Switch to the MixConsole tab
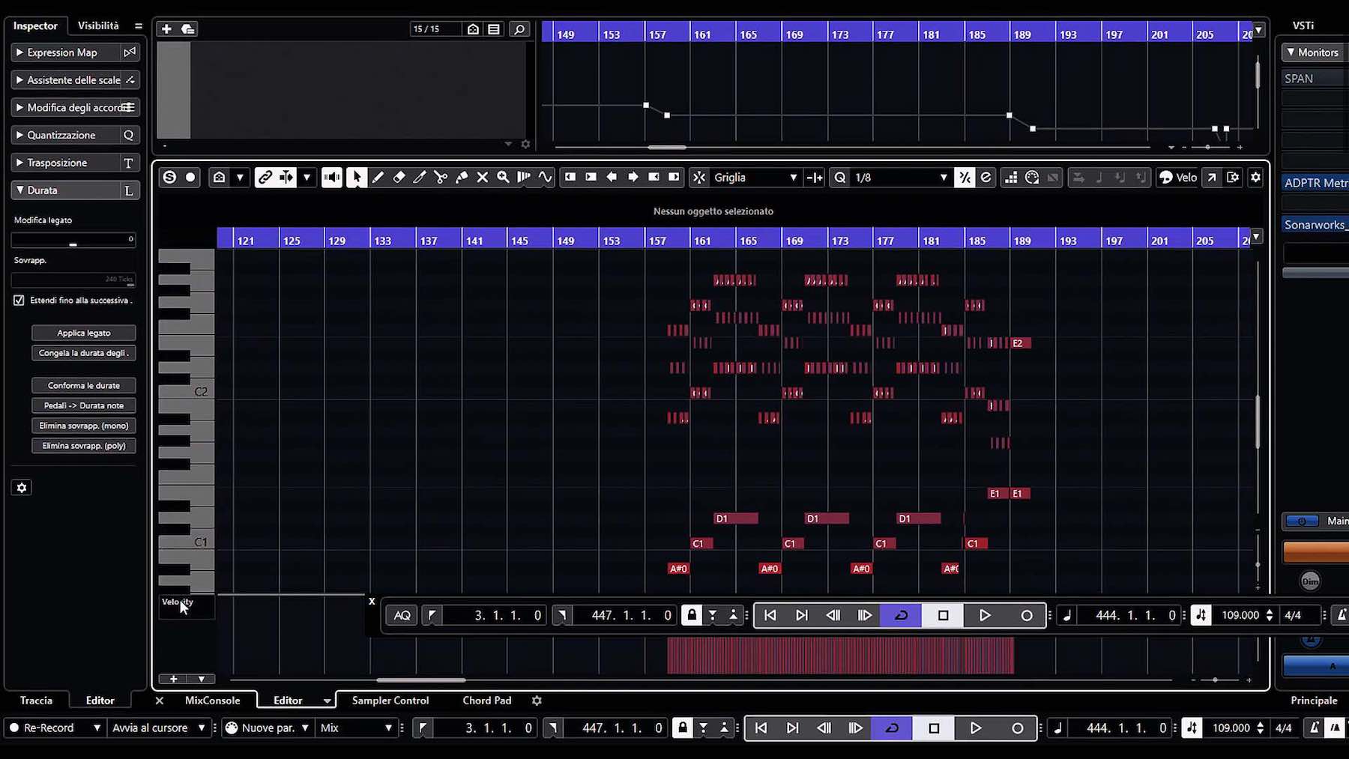Screen dimensions: 1349x759 click(x=212, y=700)
